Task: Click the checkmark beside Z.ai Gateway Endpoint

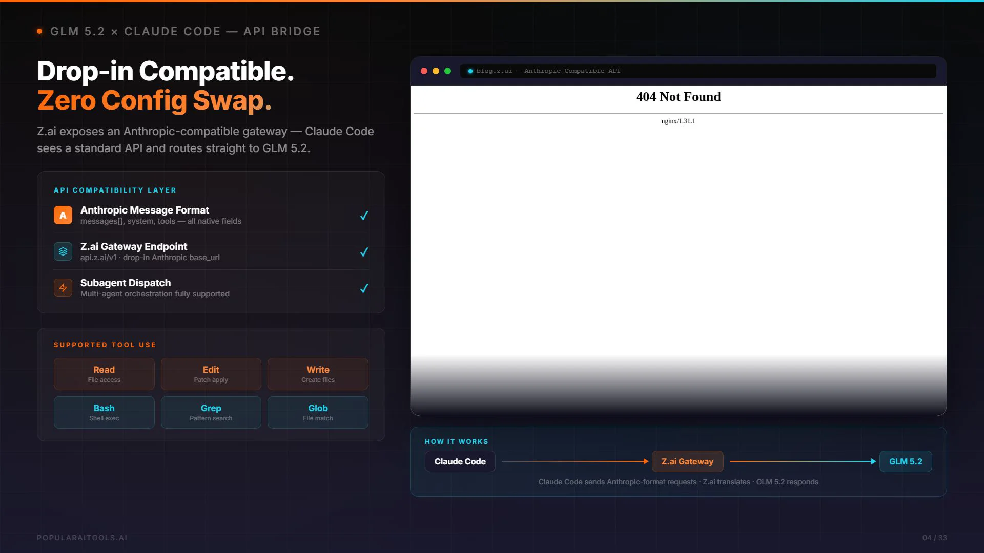Action: (x=364, y=252)
